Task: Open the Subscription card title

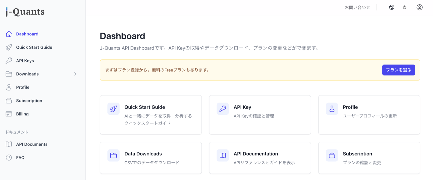Action: (x=357, y=154)
